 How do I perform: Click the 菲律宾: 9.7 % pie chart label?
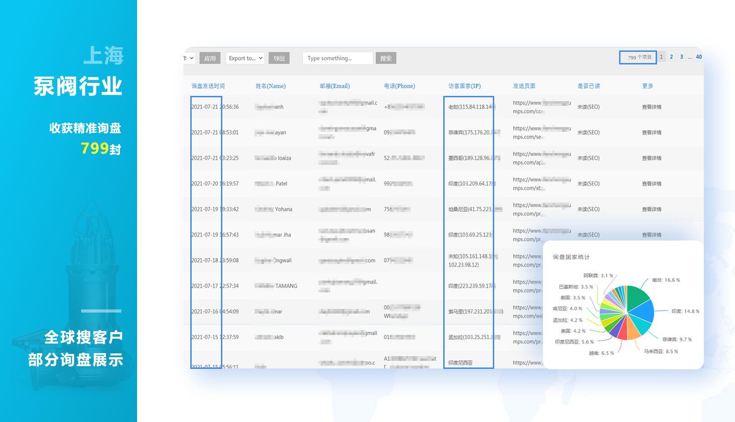pyautogui.click(x=677, y=340)
